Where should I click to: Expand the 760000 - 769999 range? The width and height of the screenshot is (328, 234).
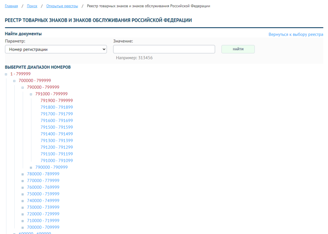click(22, 187)
